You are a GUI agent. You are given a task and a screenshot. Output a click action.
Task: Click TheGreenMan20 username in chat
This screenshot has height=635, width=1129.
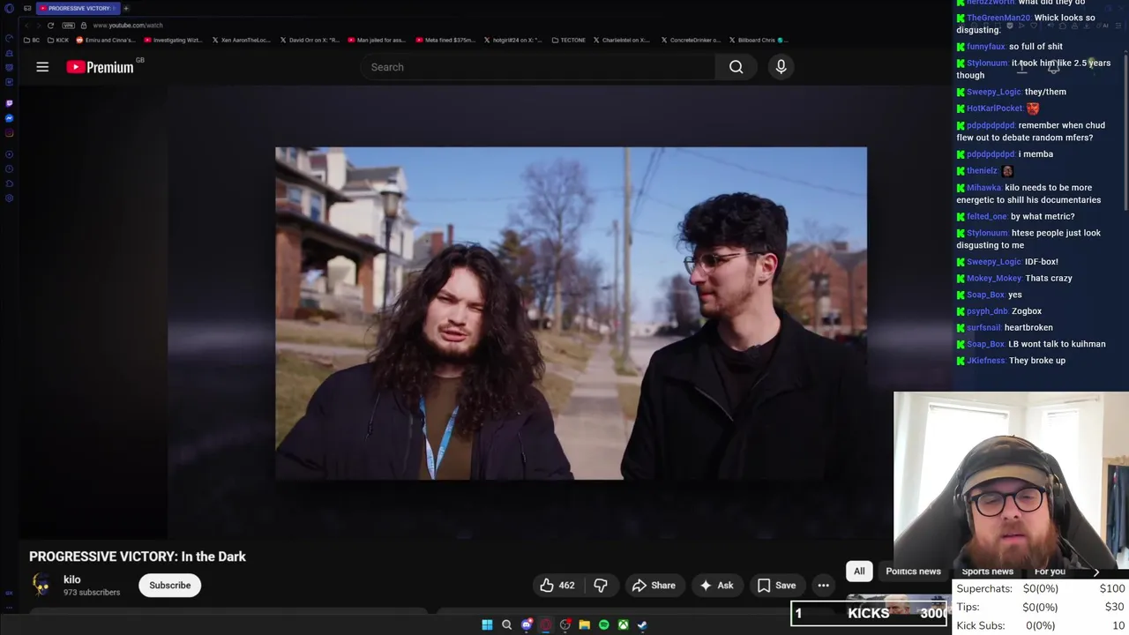pos(998,18)
